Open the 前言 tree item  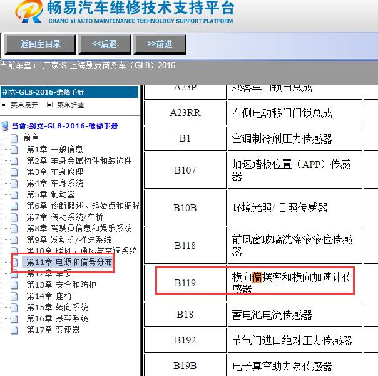[31, 138]
